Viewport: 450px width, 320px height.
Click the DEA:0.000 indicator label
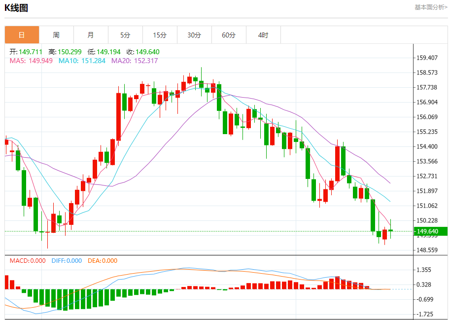(103, 261)
